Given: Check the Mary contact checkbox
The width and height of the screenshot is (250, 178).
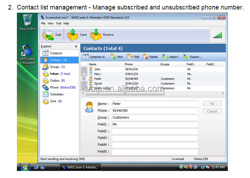Looking at the screenshot, I should point(84,74).
